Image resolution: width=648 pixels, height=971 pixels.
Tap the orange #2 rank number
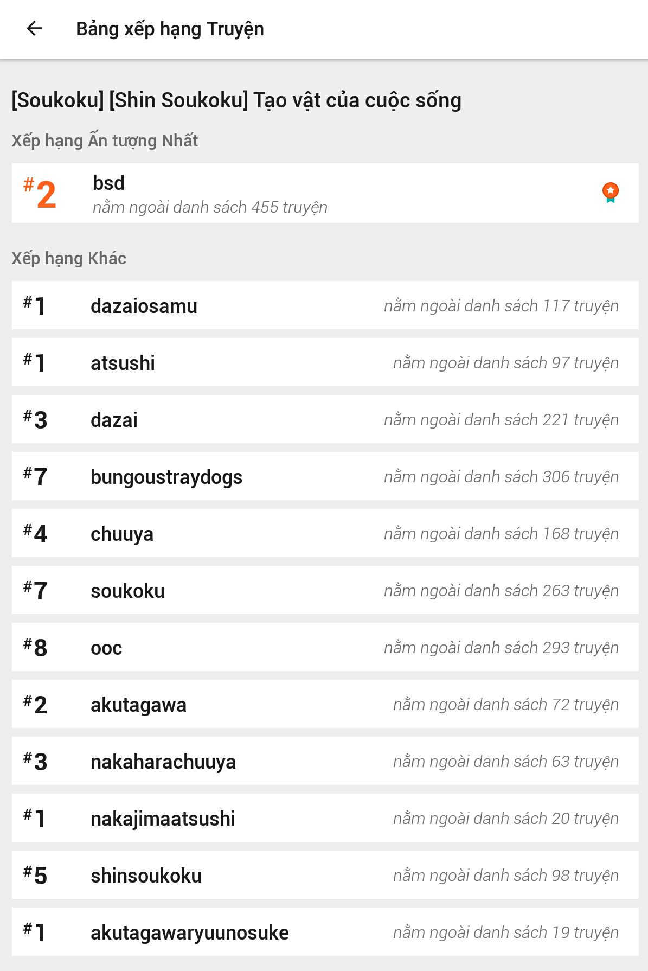(x=40, y=194)
